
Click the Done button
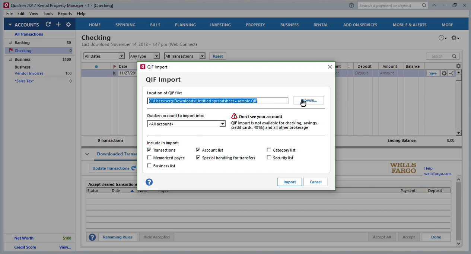coord(436,237)
